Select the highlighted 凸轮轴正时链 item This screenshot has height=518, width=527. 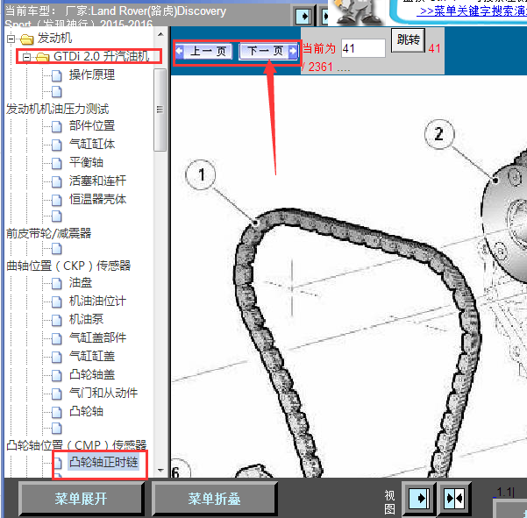coord(103,462)
